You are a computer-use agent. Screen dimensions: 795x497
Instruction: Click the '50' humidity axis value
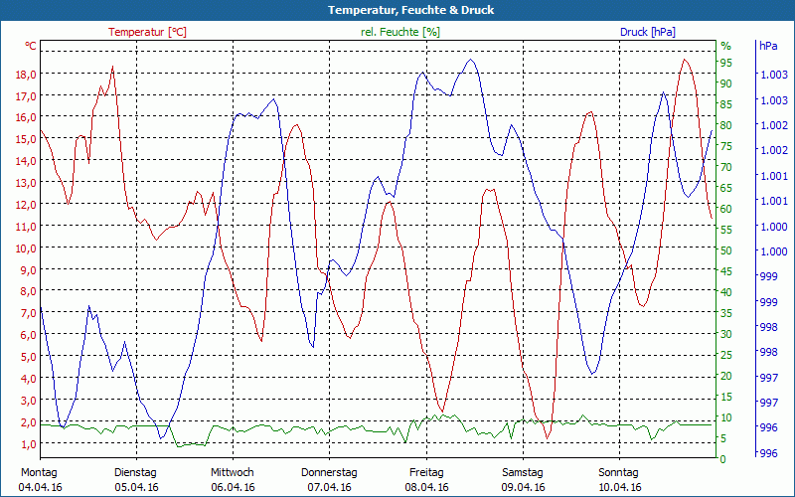tap(726, 250)
